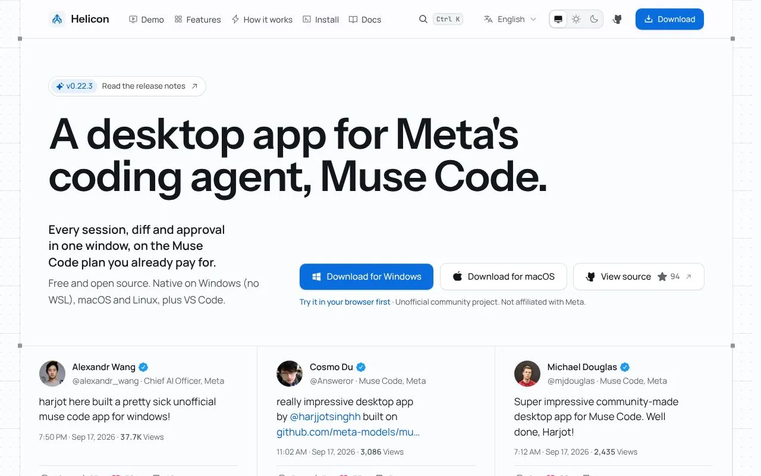The height and width of the screenshot is (476, 761).
Task: Open the Install nav item
Action: 320,19
